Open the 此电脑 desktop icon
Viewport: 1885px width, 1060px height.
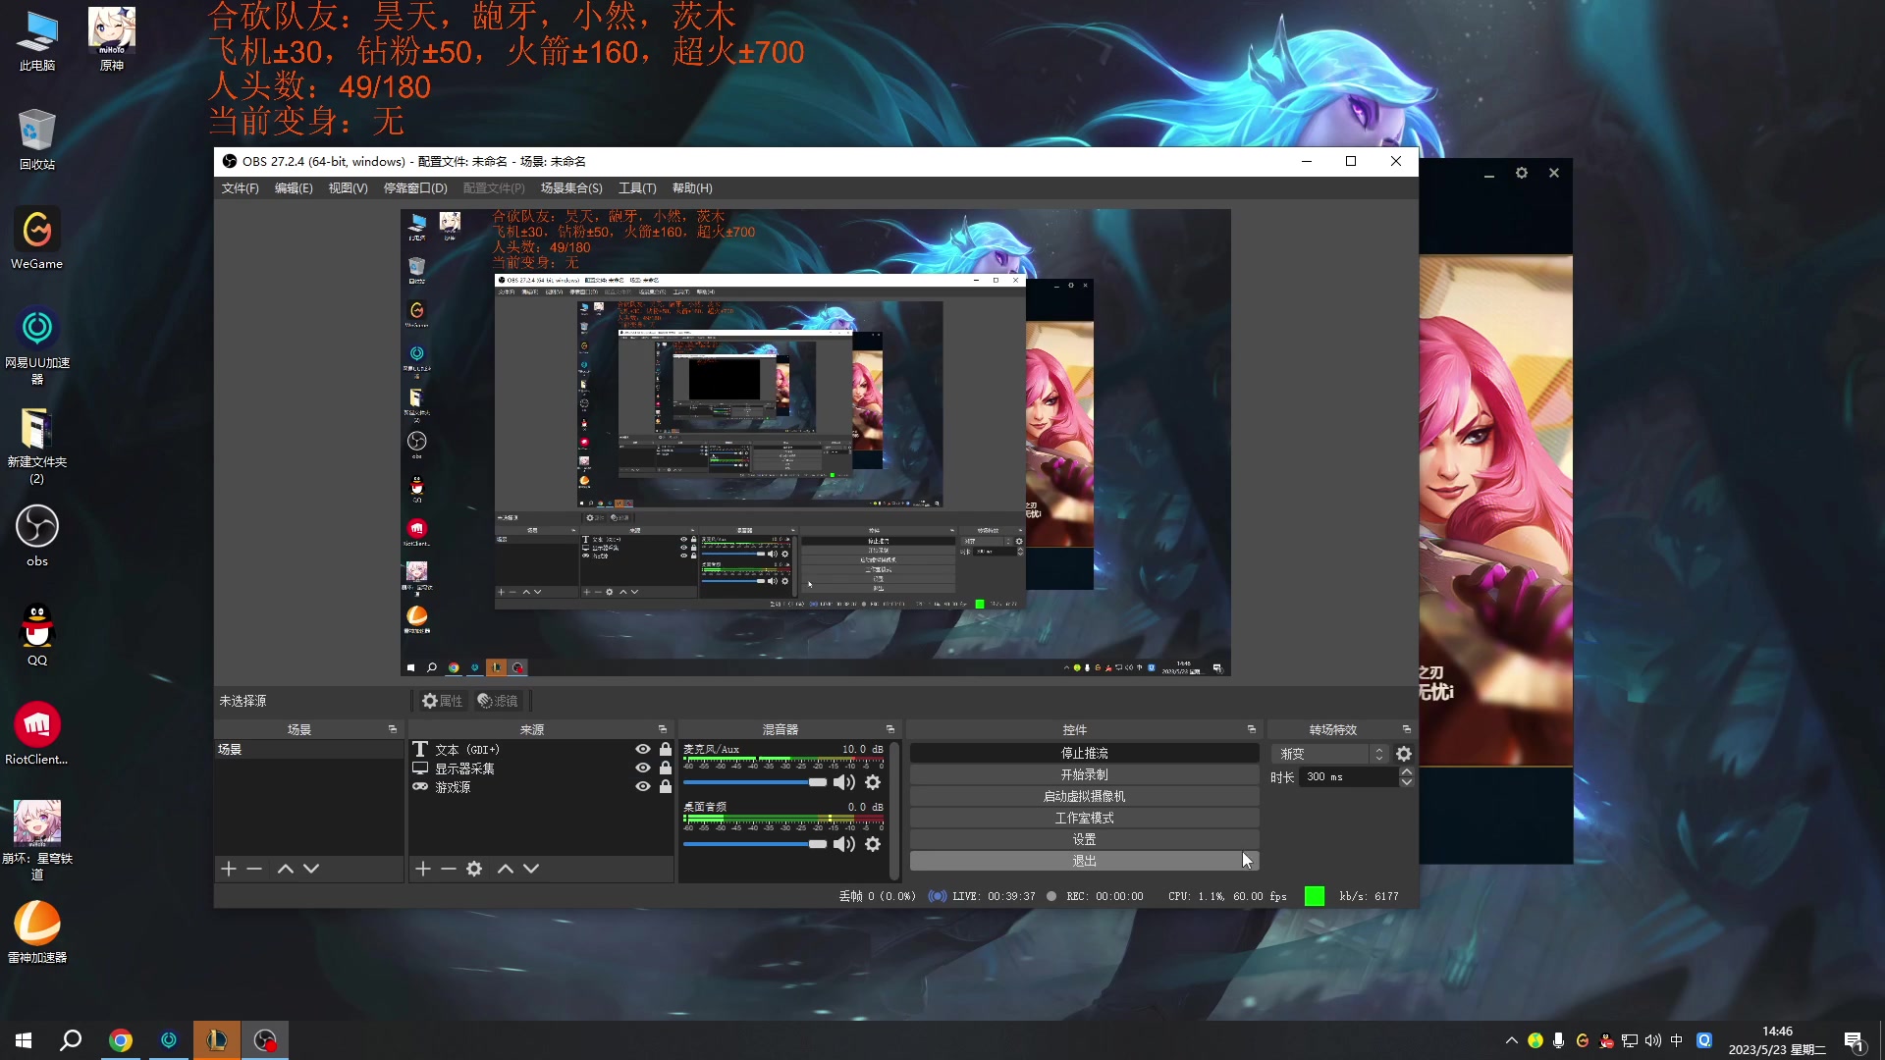point(37,41)
